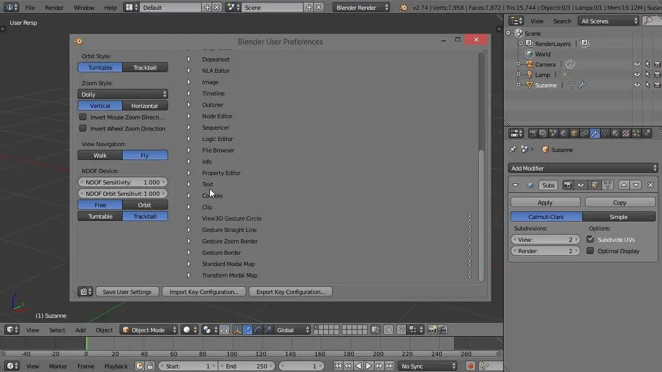Image resolution: width=662 pixels, height=372 pixels.
Task: Enable the 3D manipulator widget icon
Action: (237, 330)
